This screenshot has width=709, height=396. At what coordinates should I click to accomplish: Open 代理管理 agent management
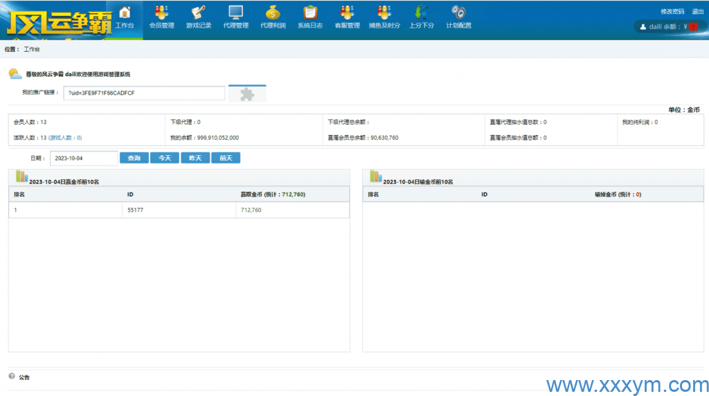(235, 17)
